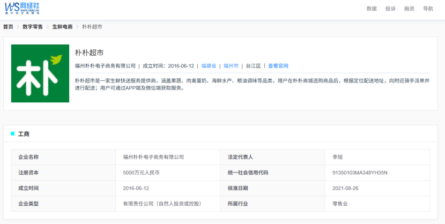Visit the 查看官网 official site link
Image resolution: width=445 pixels, height=224 pixels.
click(x=278, y=66)
